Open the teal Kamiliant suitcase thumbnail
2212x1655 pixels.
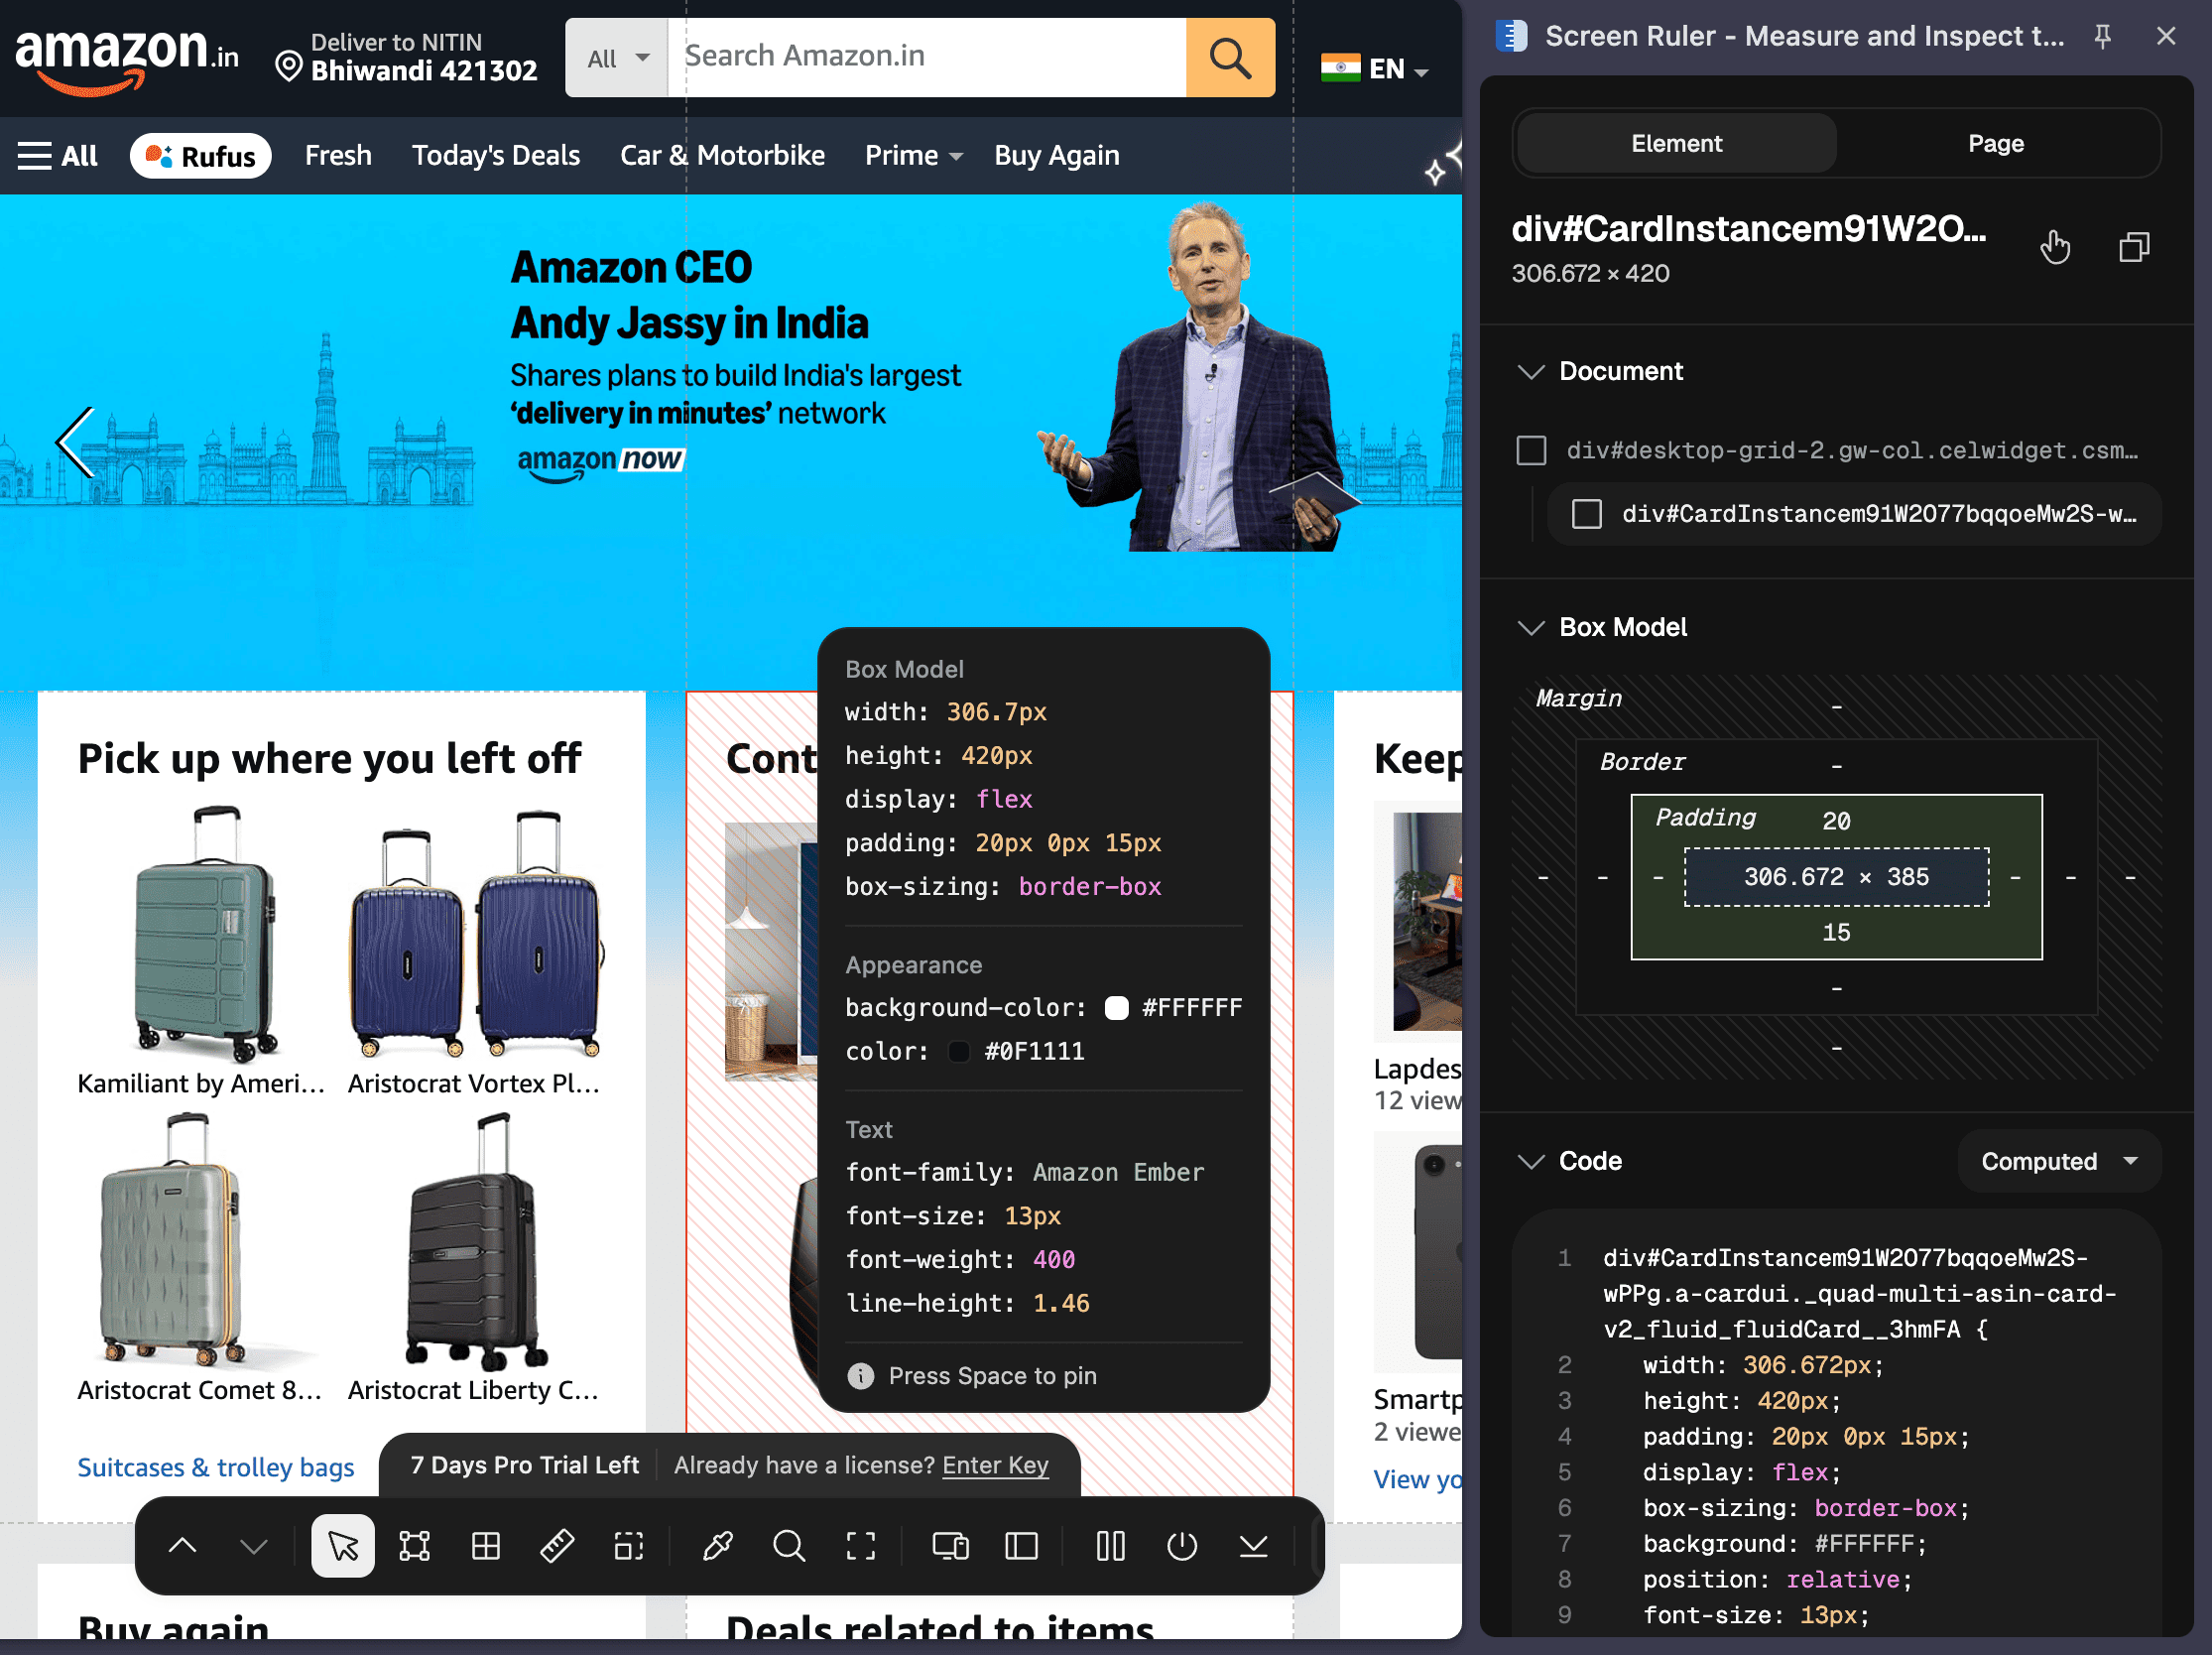pos(205,932)
